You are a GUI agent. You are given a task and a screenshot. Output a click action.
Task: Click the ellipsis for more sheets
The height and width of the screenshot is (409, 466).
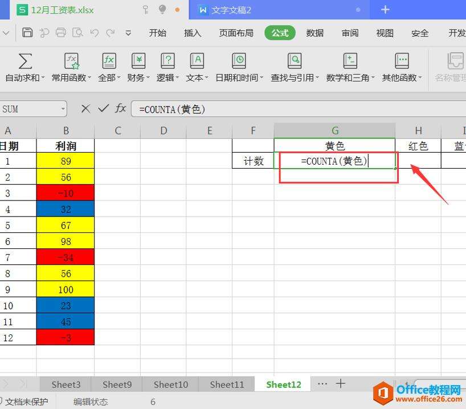322,384
